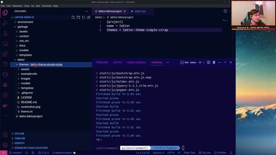The image size is (276, 155).
Task: Switch to OUTPUT panel tab
Action: [118, 62]
